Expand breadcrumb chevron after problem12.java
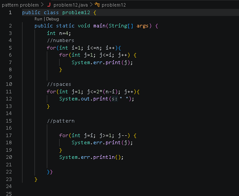 click(91, 5)
